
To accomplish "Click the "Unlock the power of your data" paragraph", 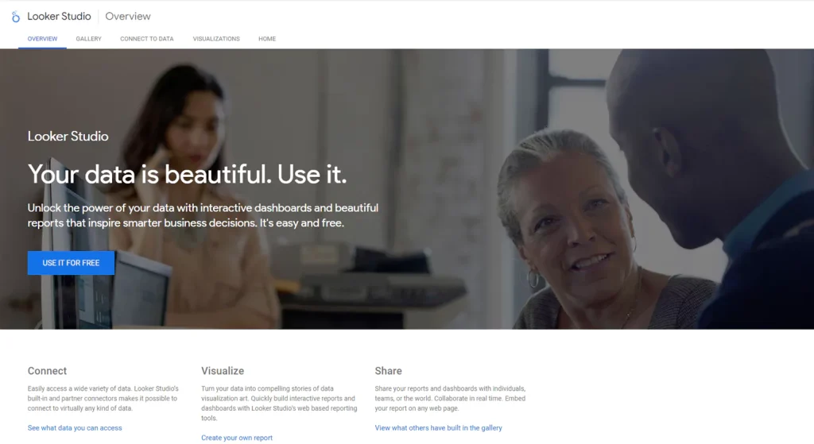I will (203, 215).
